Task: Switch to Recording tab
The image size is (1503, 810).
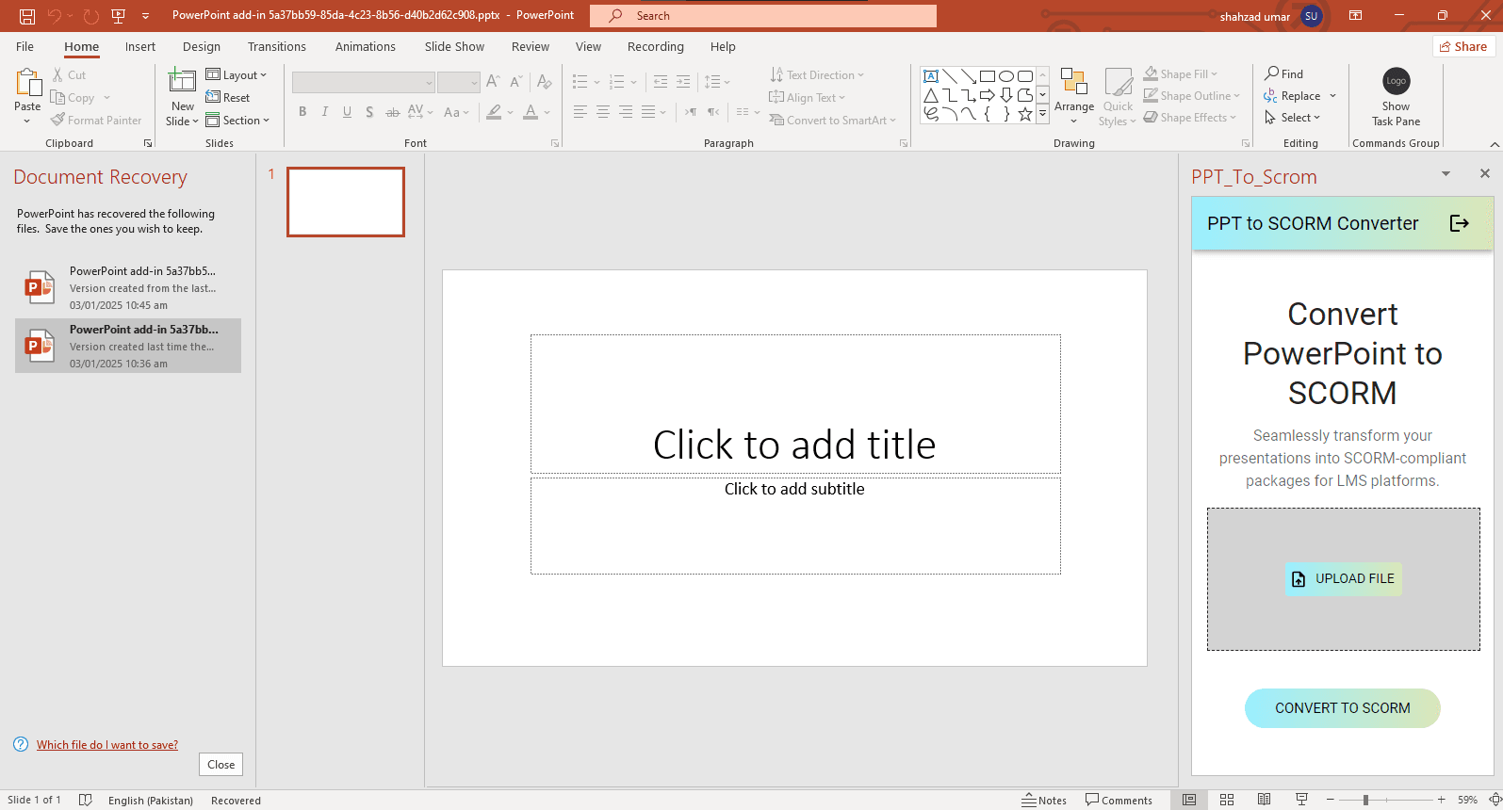Action: point(656,46)
